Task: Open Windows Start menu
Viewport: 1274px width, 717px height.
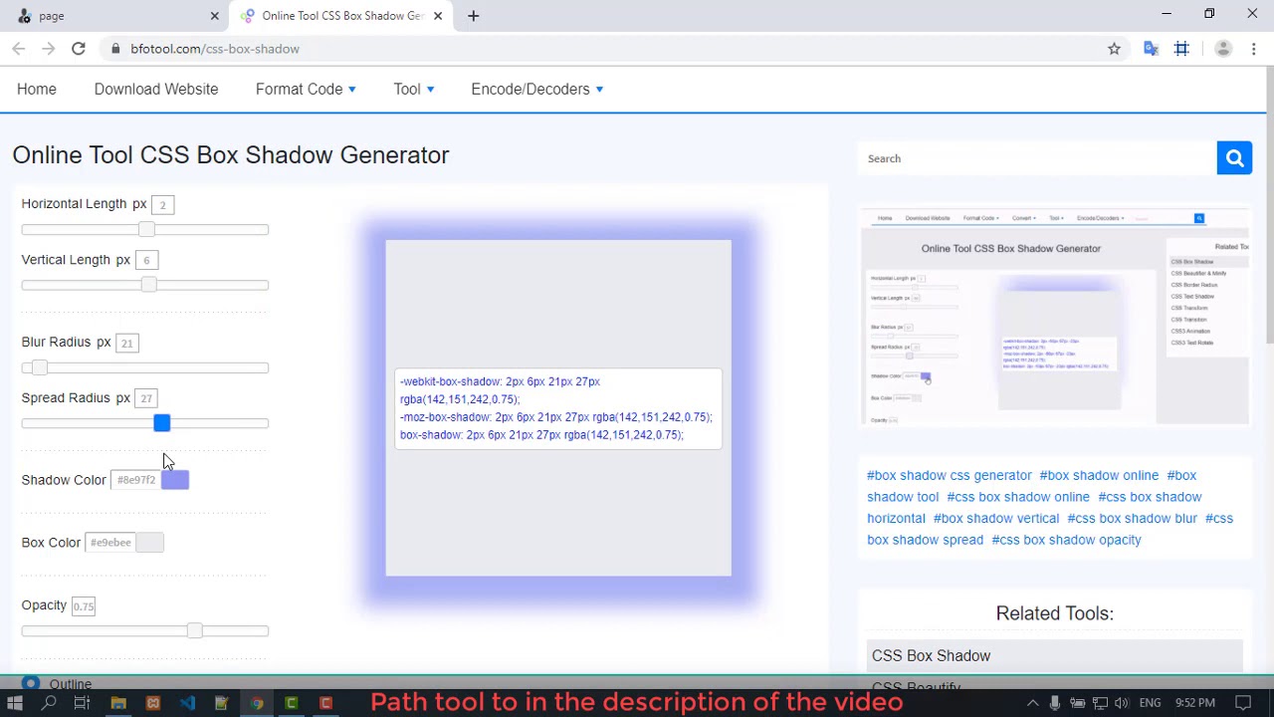Action: point(15,703)
